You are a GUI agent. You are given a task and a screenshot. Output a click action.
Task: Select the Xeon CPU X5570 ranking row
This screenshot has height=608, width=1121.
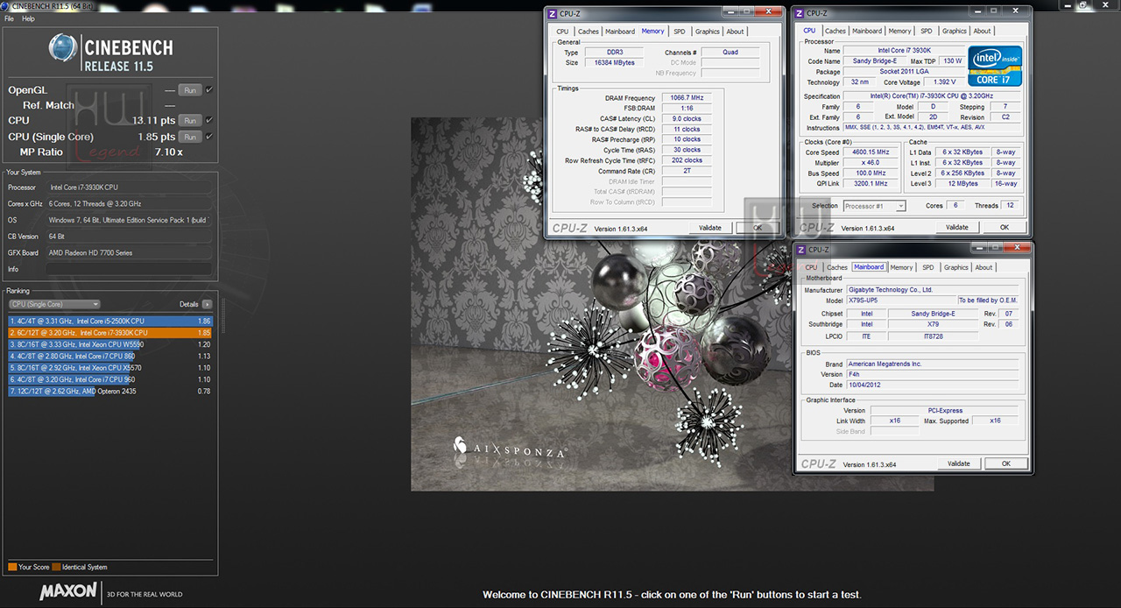click(x=109, y=368)
